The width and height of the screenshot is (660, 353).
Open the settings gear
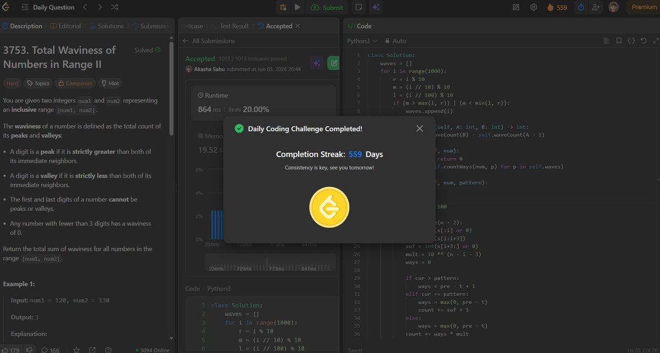tap(533, 7)
